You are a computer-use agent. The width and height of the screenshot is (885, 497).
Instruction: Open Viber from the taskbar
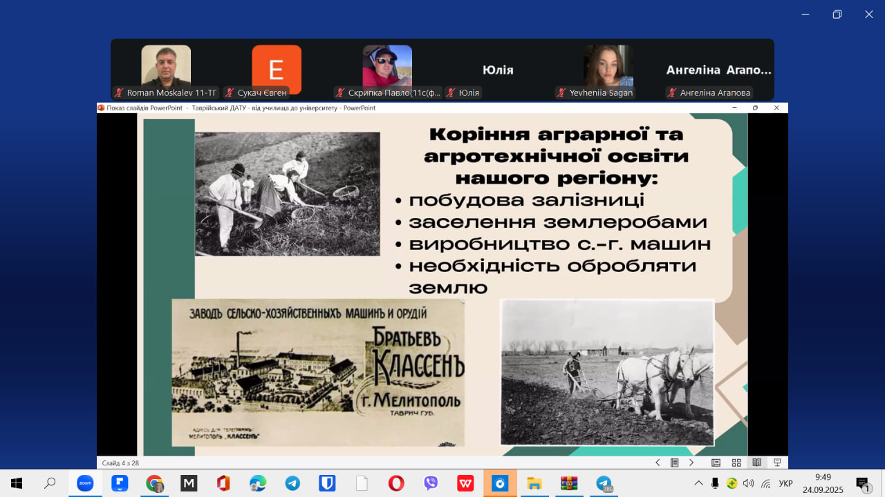point(431,483)
